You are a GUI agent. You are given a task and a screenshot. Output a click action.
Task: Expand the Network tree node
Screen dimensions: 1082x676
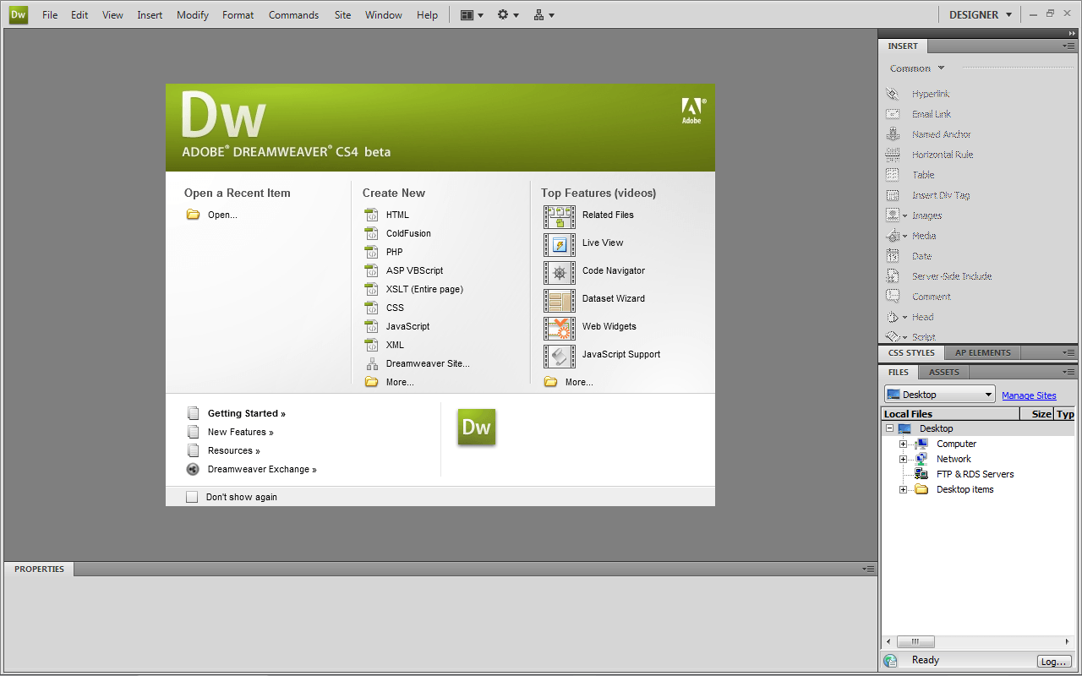pos(903,460)
